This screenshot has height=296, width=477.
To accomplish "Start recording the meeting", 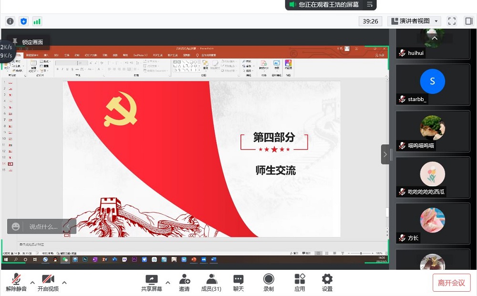I will [x=269, y=280].
